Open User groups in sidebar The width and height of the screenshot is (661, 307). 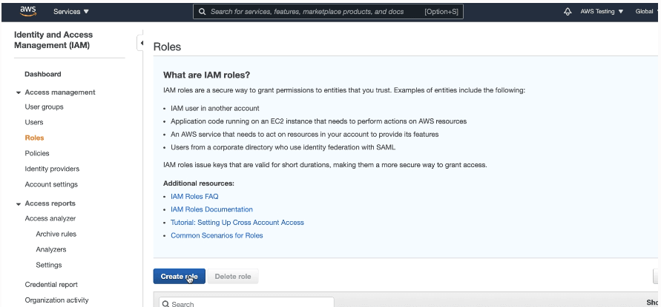pyautogui.click(x=44, y=107)
